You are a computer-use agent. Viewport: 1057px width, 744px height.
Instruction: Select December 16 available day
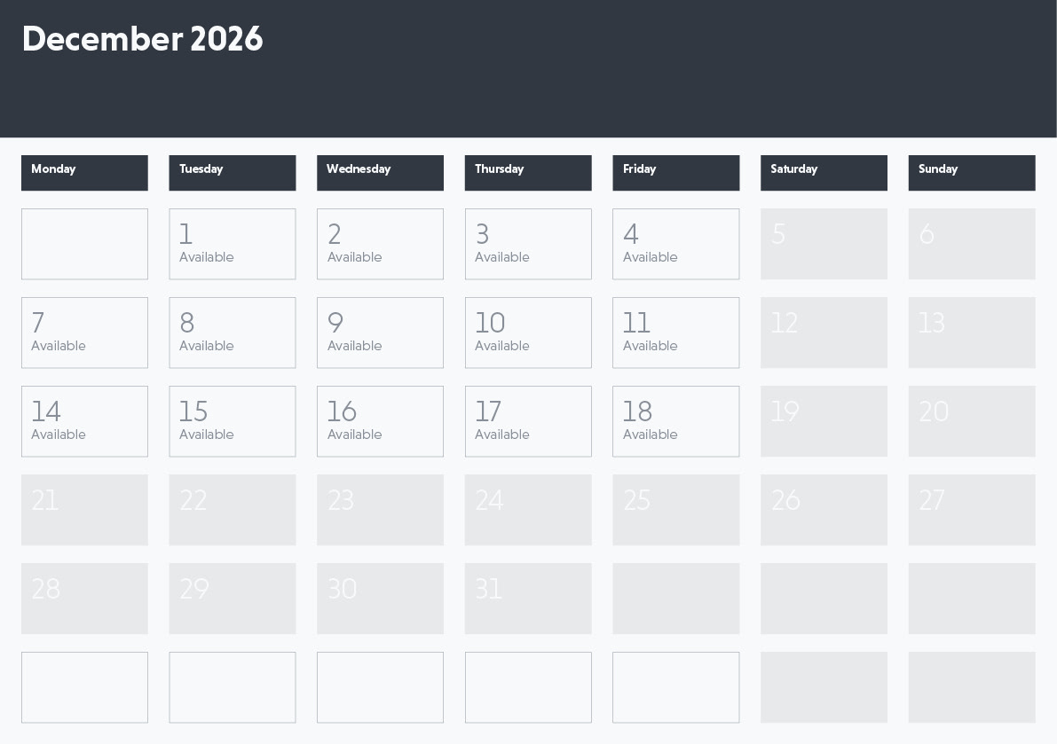pyautogui.click(x=380, y=421)
